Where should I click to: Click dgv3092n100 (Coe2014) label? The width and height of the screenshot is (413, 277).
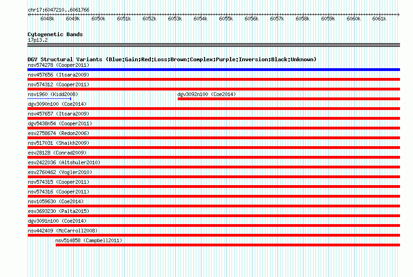tap(206, 94)
